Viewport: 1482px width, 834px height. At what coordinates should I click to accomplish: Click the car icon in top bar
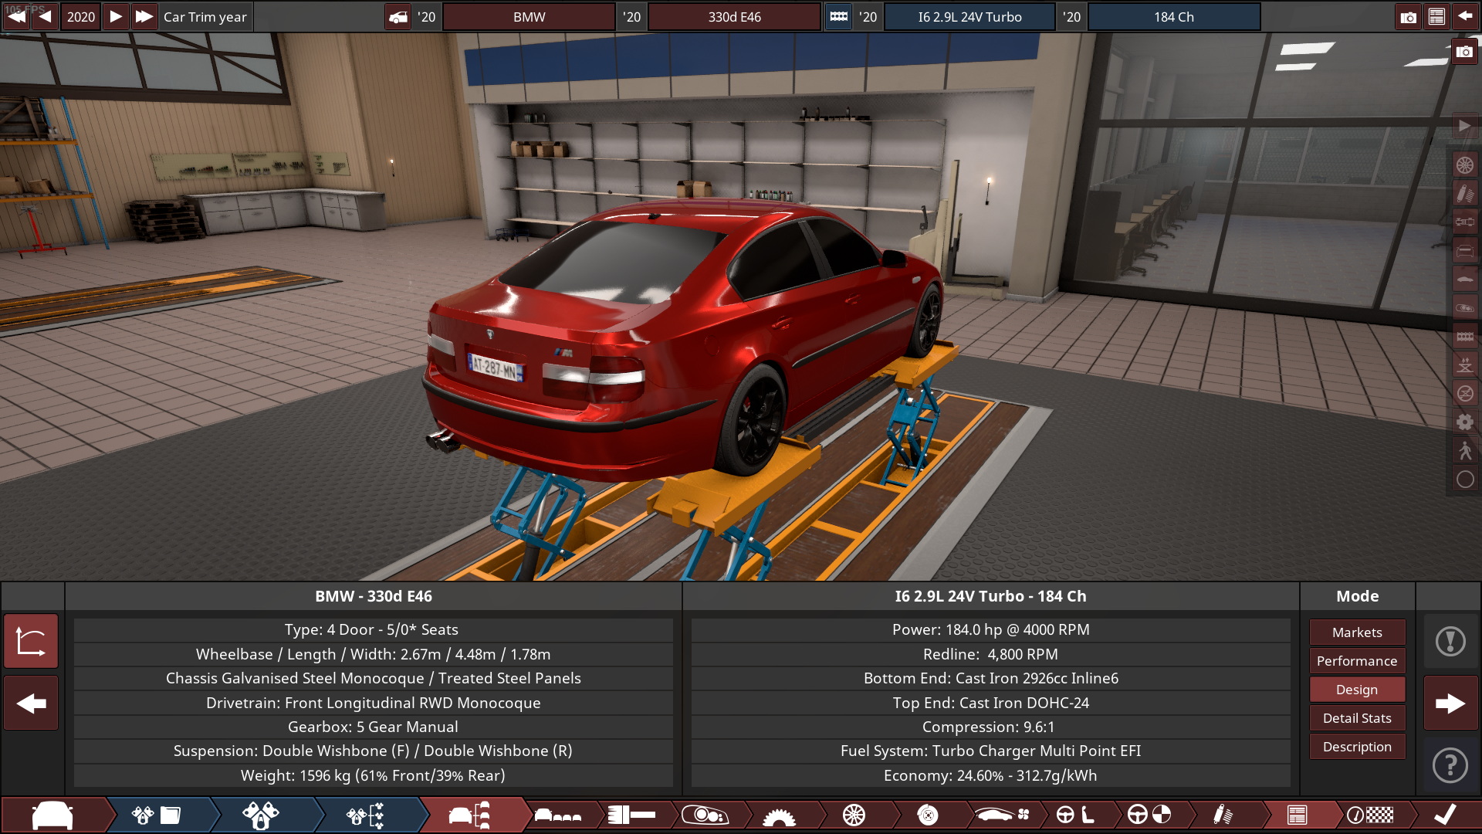tap(398, 16)
